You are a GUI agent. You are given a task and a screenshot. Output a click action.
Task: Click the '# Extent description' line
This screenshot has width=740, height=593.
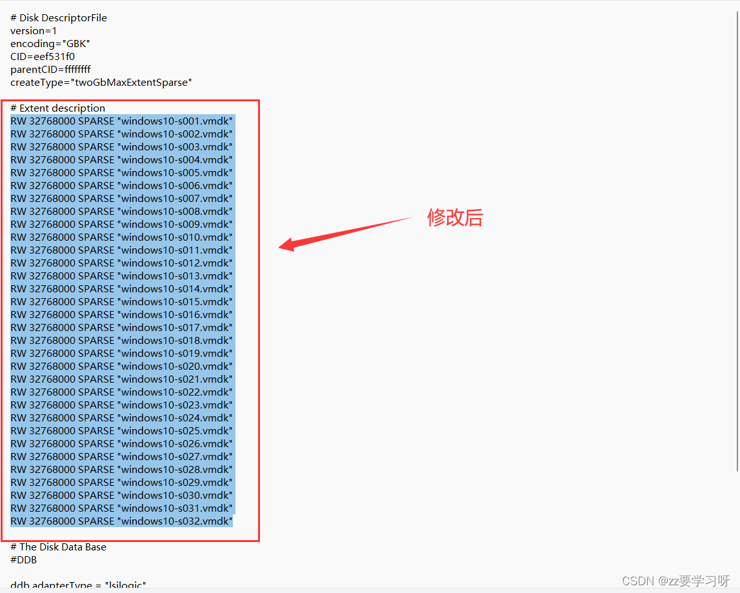pyautogui.click(x=57, y=108)
